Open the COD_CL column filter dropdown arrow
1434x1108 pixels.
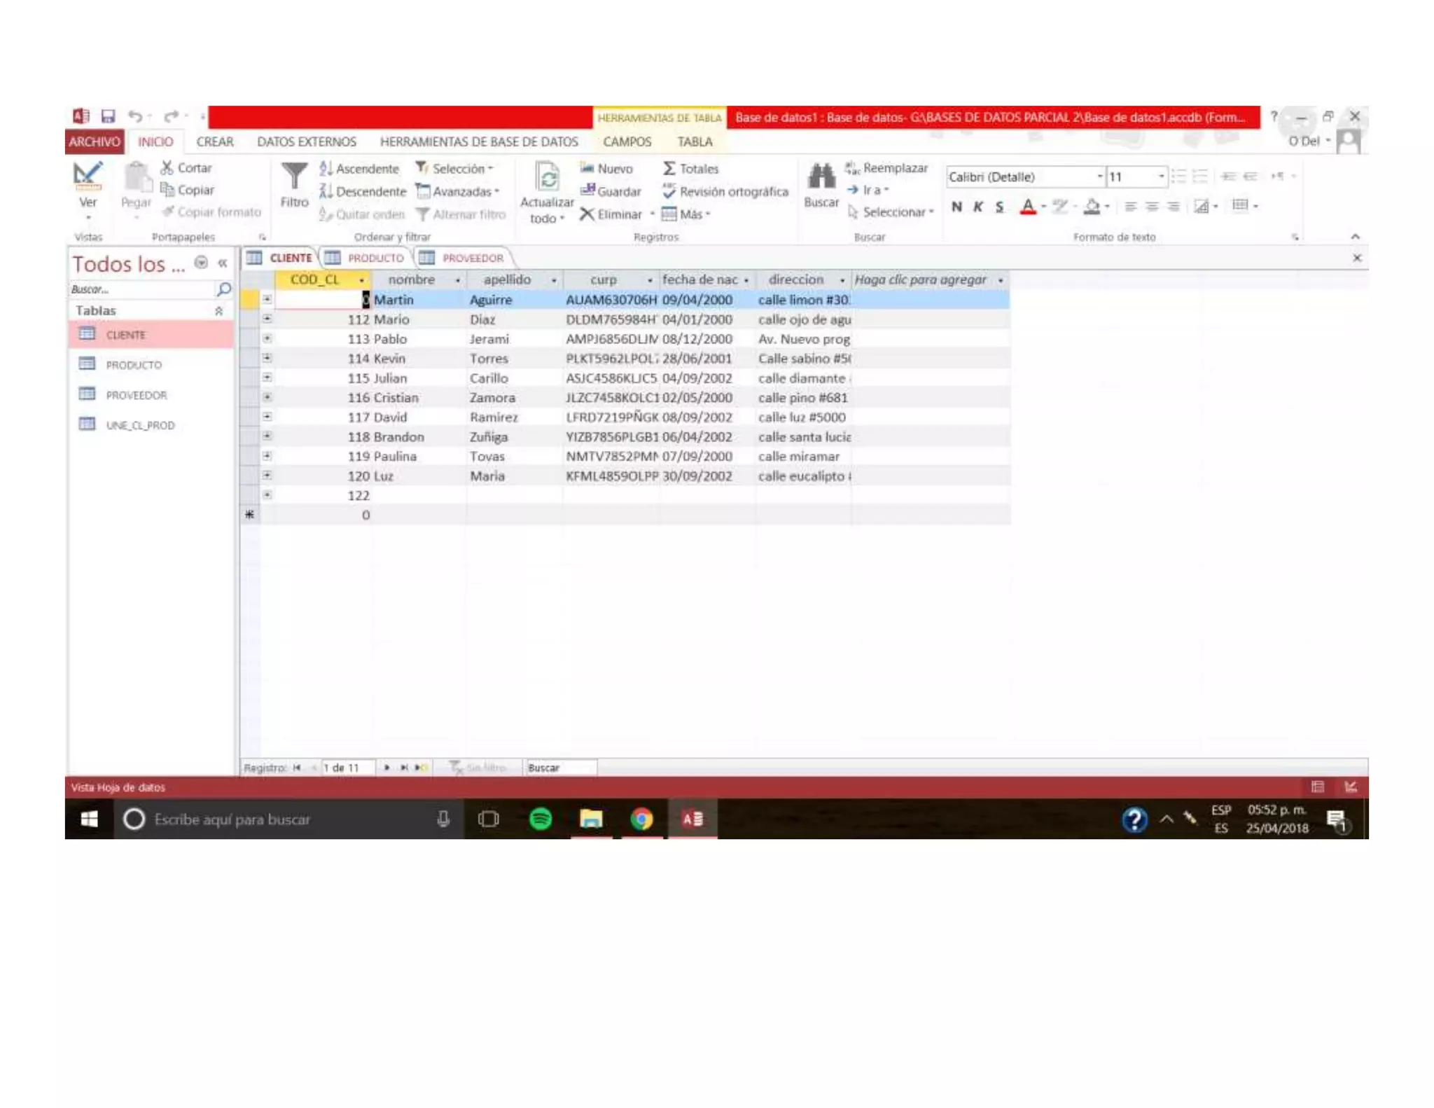pyautogui.click(x=361, y=280)
